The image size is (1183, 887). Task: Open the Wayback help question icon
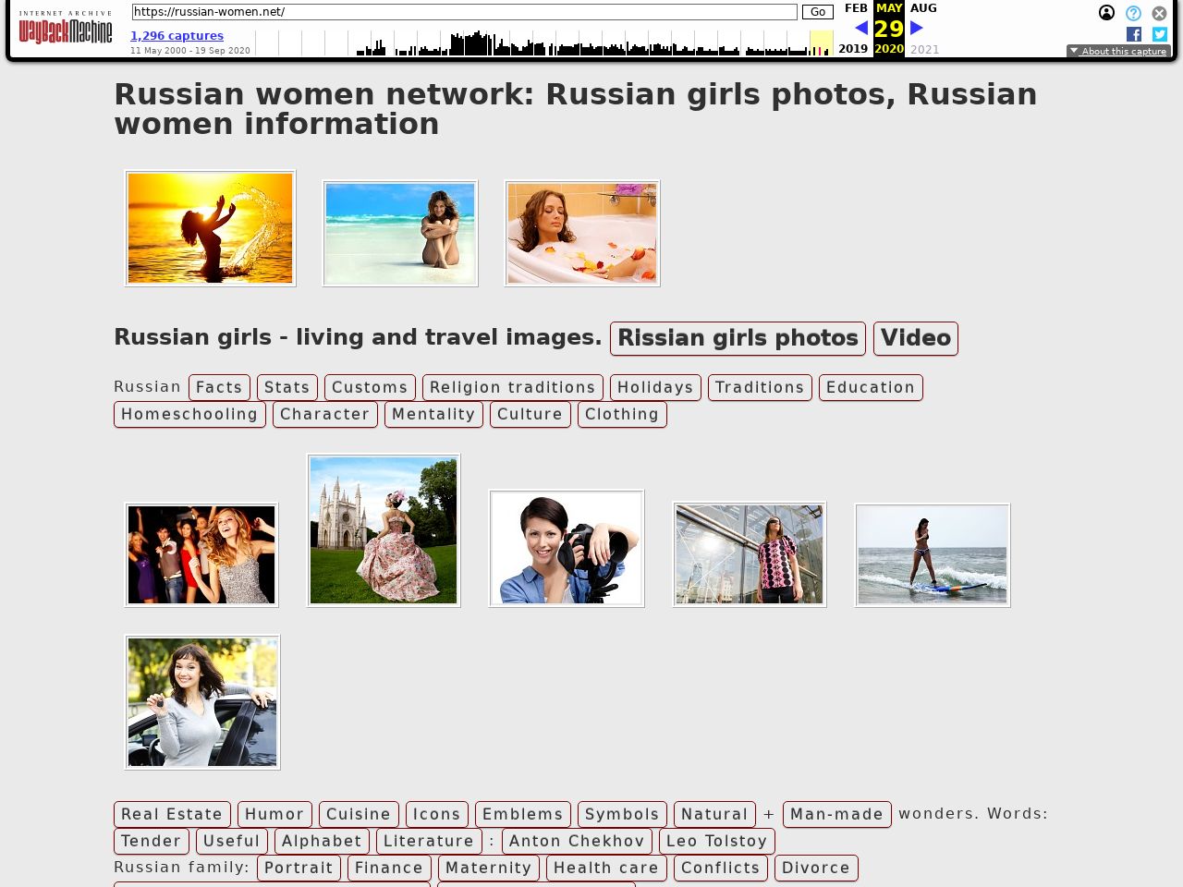coord(1133,13)
